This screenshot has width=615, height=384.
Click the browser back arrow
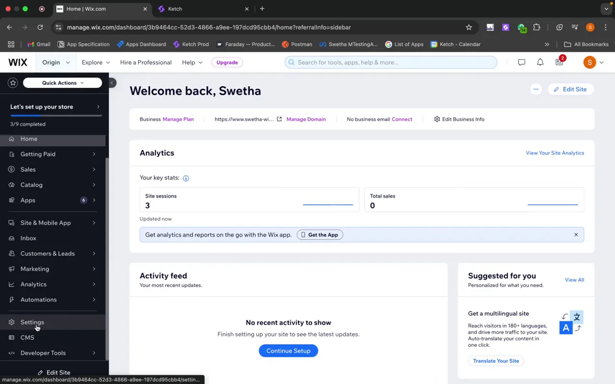point(10,27)
